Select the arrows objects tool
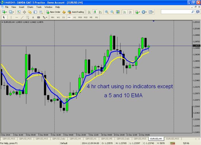 pos(44,17)
